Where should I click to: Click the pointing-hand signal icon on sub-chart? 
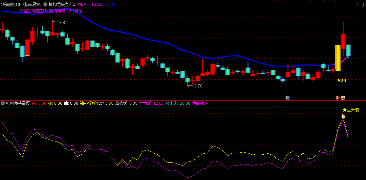pyautogui.click(x=343, y=116)
